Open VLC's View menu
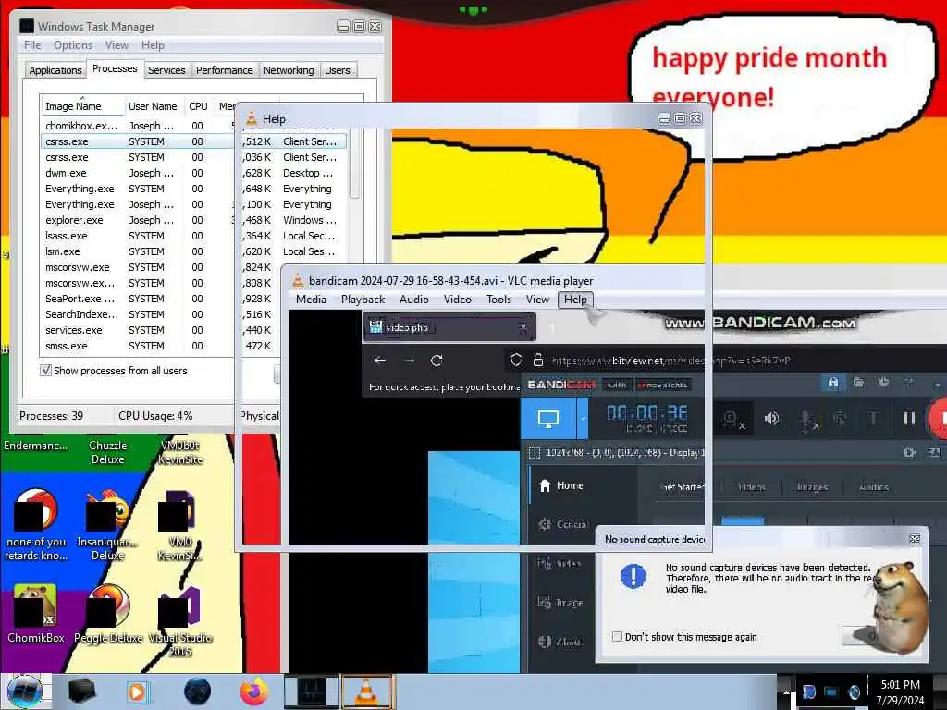947x710 pixels. tap(537, 300)
